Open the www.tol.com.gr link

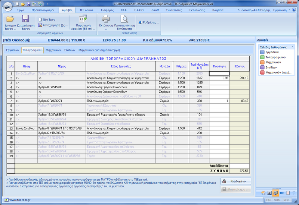tap(19, 200)
